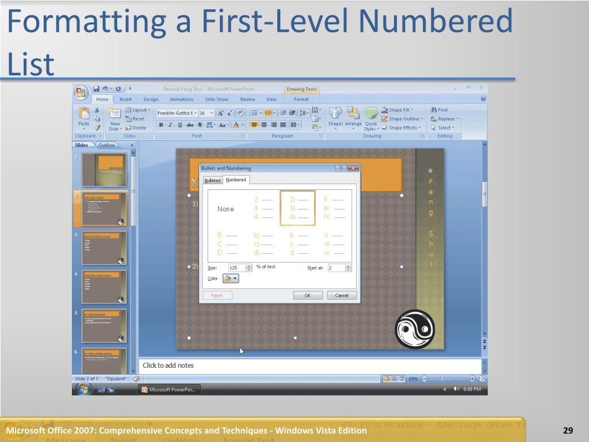Zoom in with the plus button
Image resolution: width=589 pixels, height=442 pixels.
472,379
